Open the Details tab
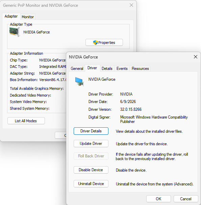 point(107,69)
